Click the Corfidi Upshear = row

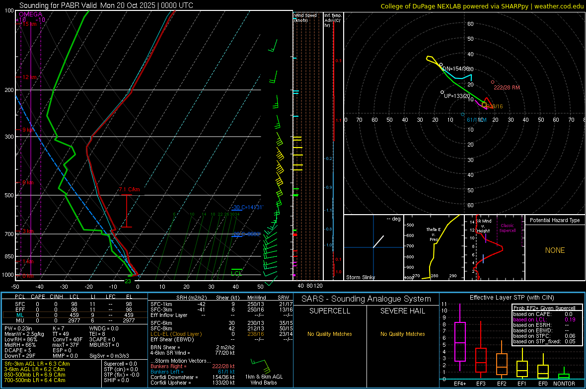(193, 383)
